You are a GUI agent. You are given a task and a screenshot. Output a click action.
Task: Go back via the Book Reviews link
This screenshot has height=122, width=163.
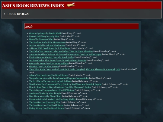coord(18,14)
